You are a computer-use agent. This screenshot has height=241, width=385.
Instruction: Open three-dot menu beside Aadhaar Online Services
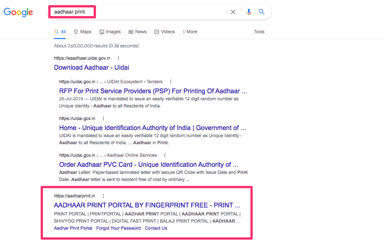165,155
